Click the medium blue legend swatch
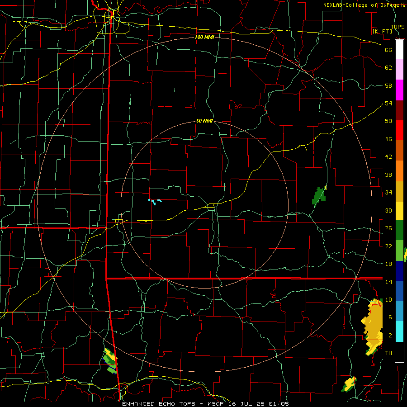 399,291
